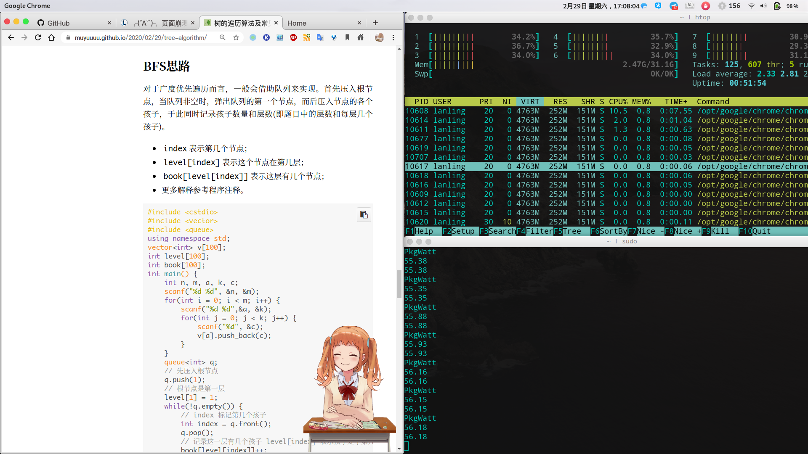This screenshot has height=454, width=808.
Task: Click the AdBlock Plus extension icon
Action: click(x=293, y=37)
